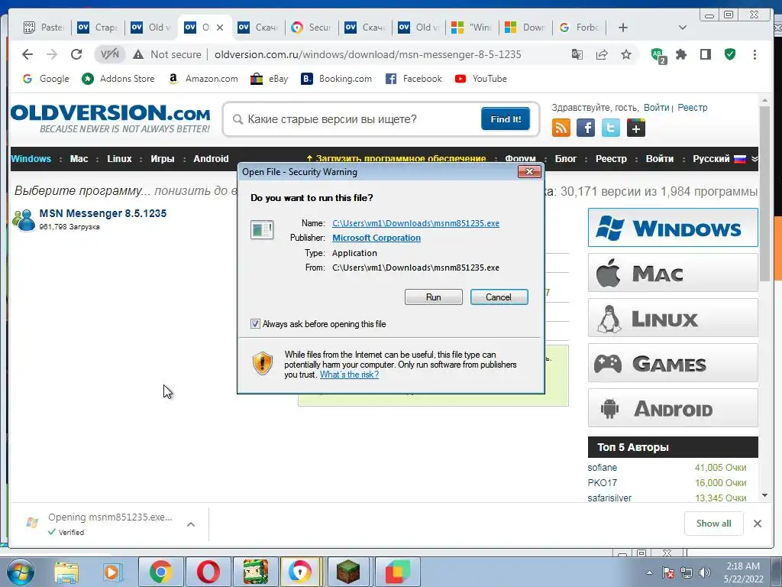Screen dimensions: 782x587
Task: Uncheck Always ask before opening this file
Action: point(255,324)
